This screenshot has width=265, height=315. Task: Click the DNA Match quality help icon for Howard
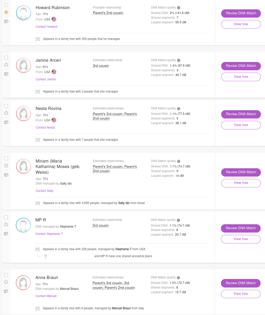tap(179, 8)
